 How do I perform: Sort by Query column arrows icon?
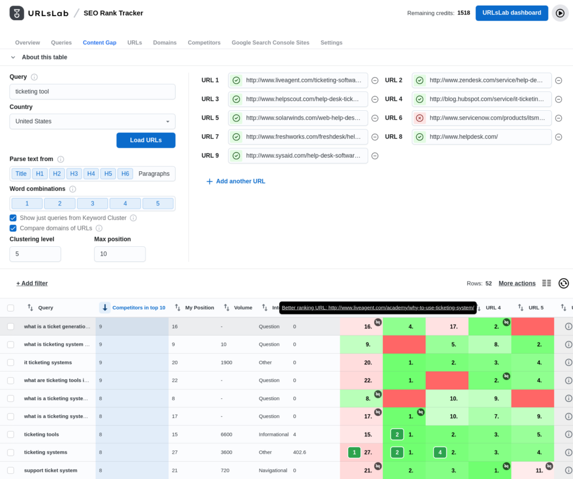(x=30, y=308)
